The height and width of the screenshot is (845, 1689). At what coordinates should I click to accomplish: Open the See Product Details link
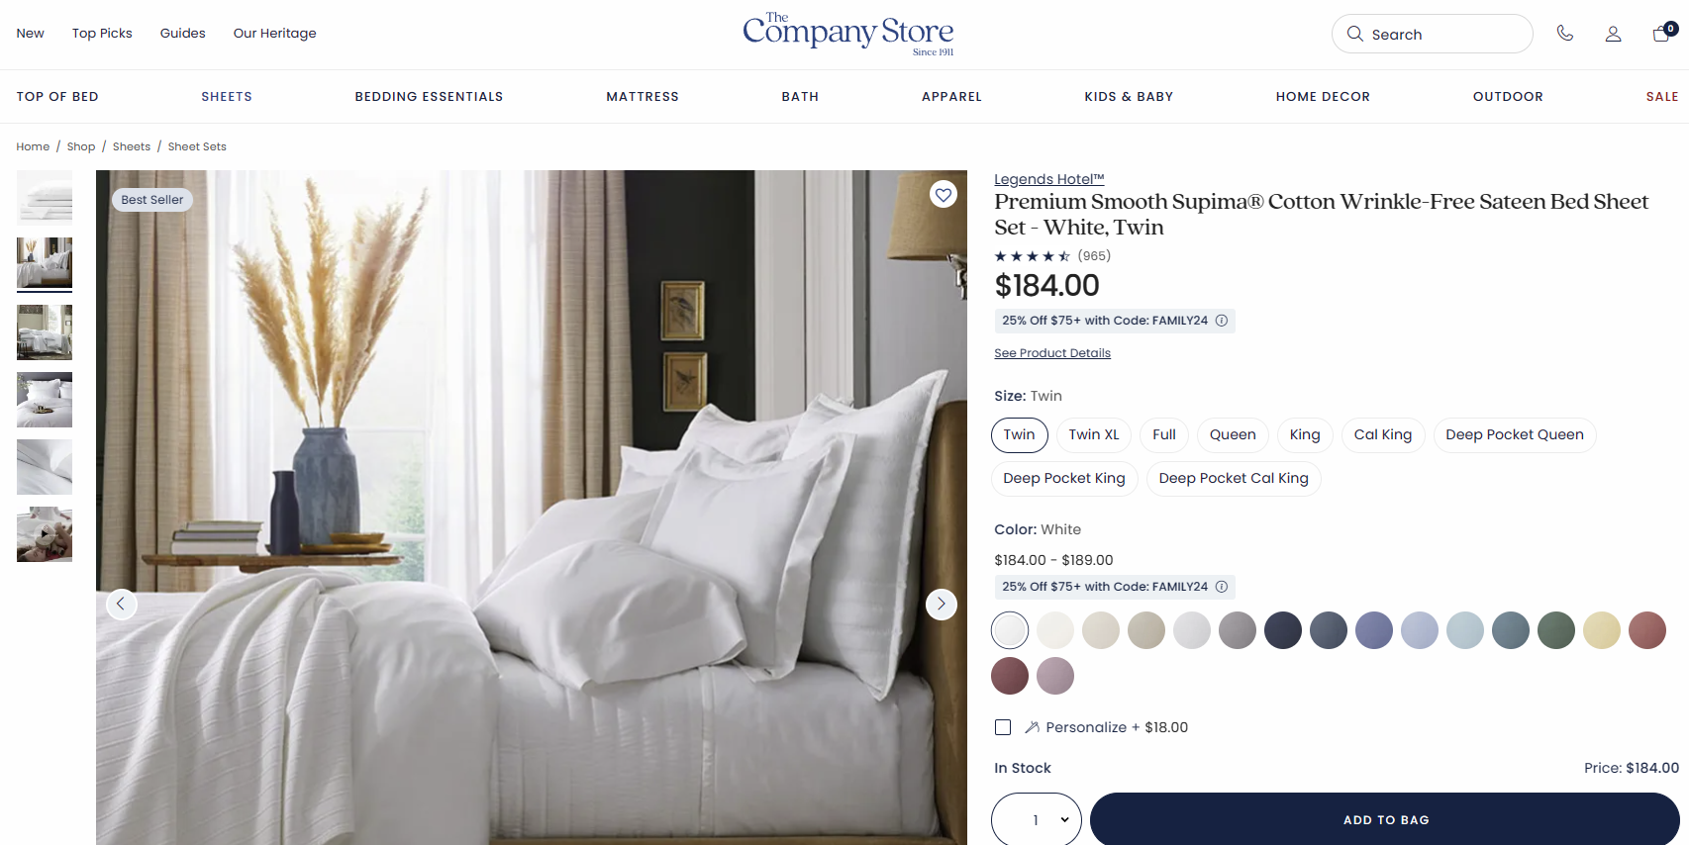[x=1052, y=353]
